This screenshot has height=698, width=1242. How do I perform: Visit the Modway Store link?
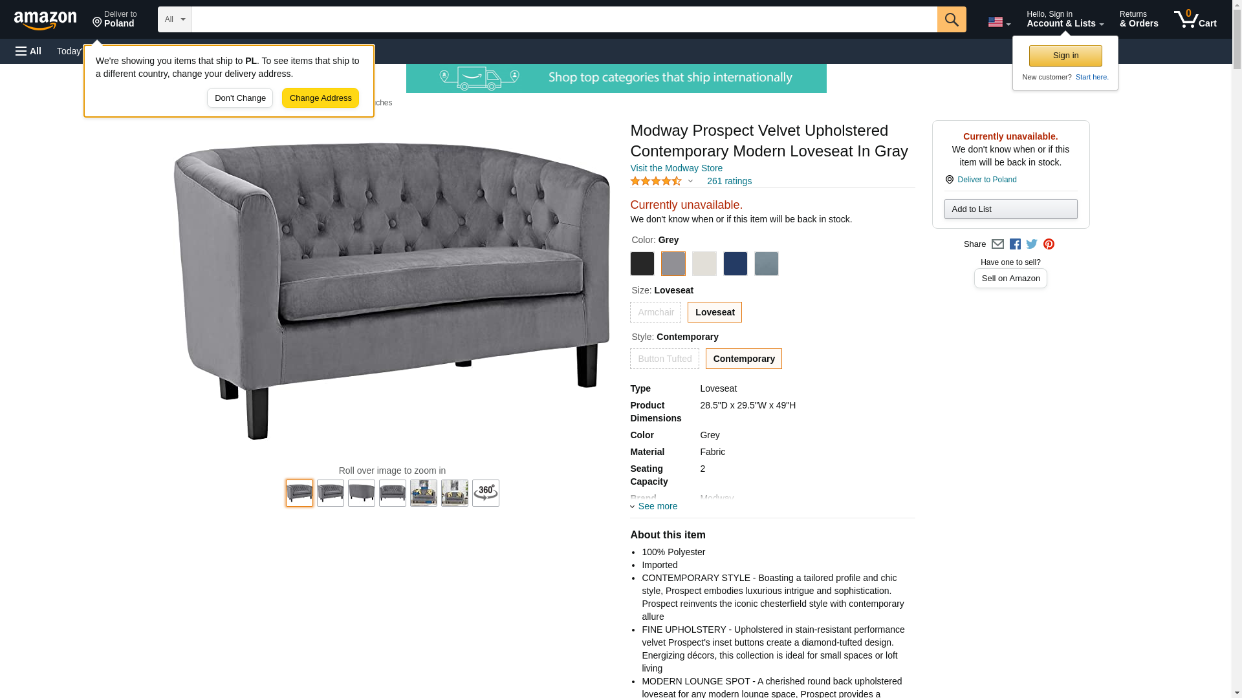[676, 168]
